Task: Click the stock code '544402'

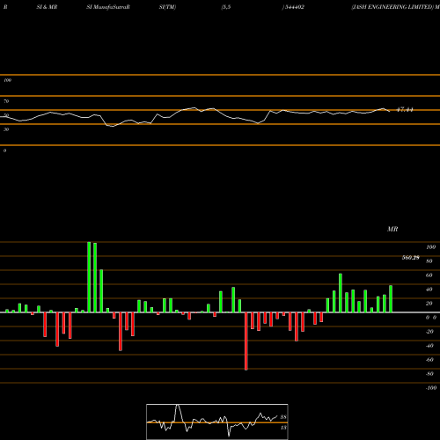Action: (x=294, y=7)
